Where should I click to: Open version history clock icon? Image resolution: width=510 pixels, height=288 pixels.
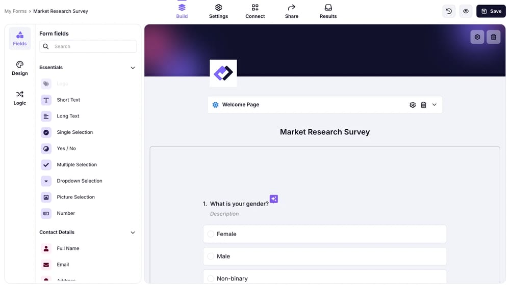(449, 11)
